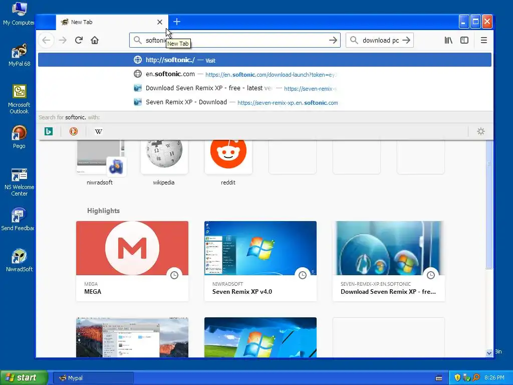
Task: Click the browser back arrow button
Action: 46,40
